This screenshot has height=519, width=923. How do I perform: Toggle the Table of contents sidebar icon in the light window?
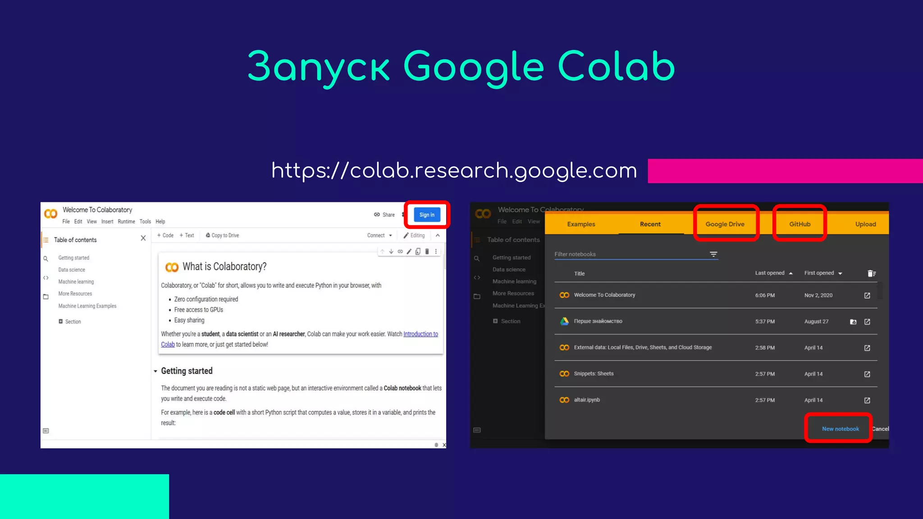click(x=46, y=240)
